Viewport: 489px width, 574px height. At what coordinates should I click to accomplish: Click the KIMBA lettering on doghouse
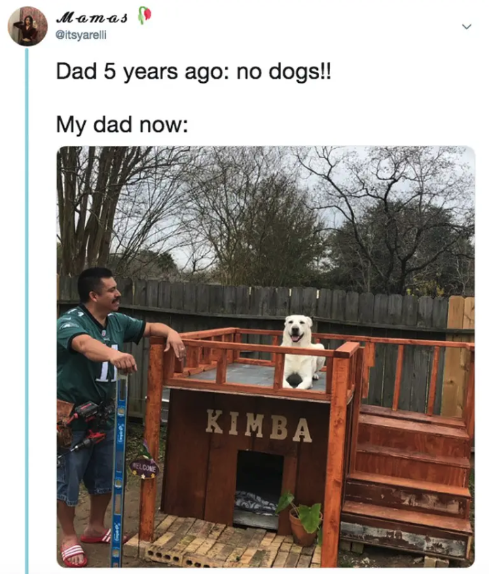click(258, 425)
